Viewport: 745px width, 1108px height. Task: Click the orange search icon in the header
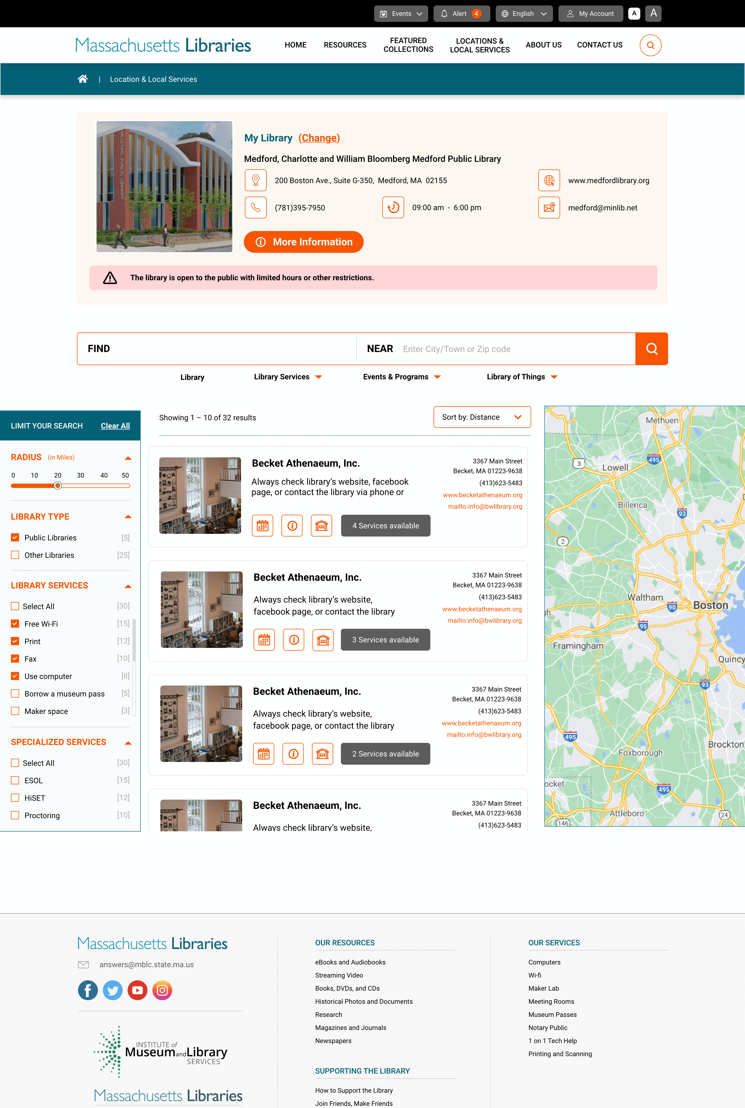point(650,45)
